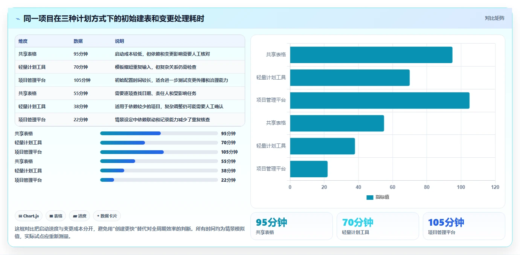Click the 共享表格 chart bar reaching 95

(x=371, y=55)
